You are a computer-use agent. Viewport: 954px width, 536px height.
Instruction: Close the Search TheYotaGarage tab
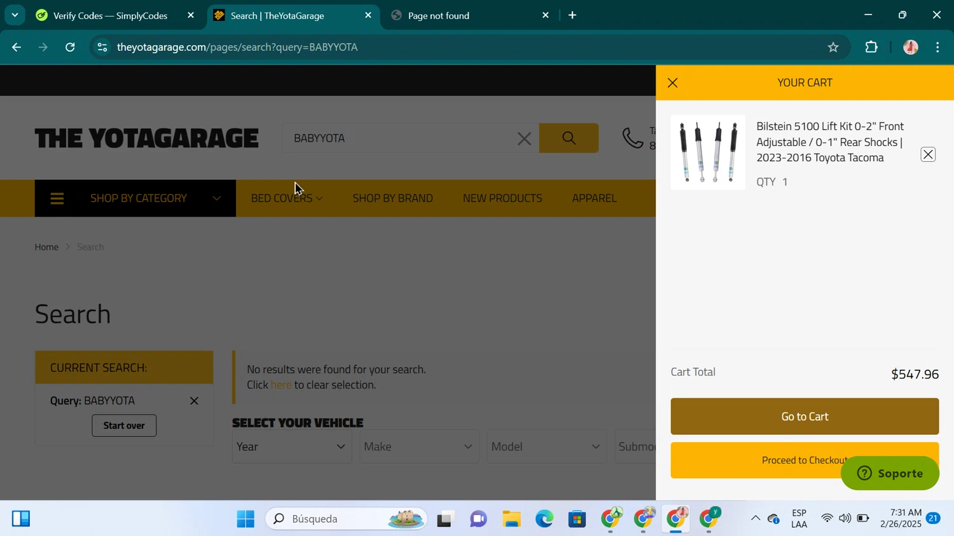pyautogui.click(x=368, y=15)
